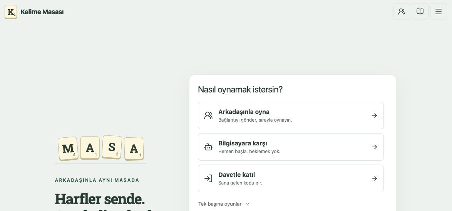Open the rules book icon in the header
Image resolution: width=452 pixels, height=211 pixels.
click(x=420, y=12)
